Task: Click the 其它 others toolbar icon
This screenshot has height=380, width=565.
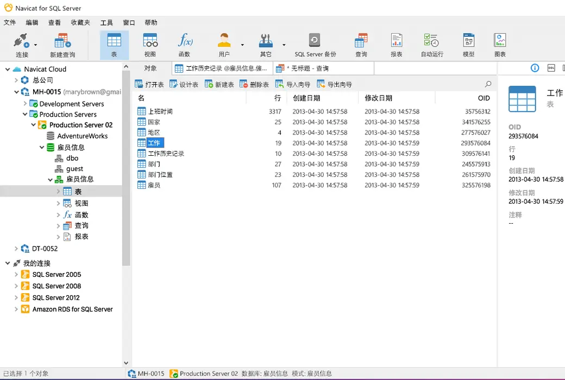Action: click(266, 40)
